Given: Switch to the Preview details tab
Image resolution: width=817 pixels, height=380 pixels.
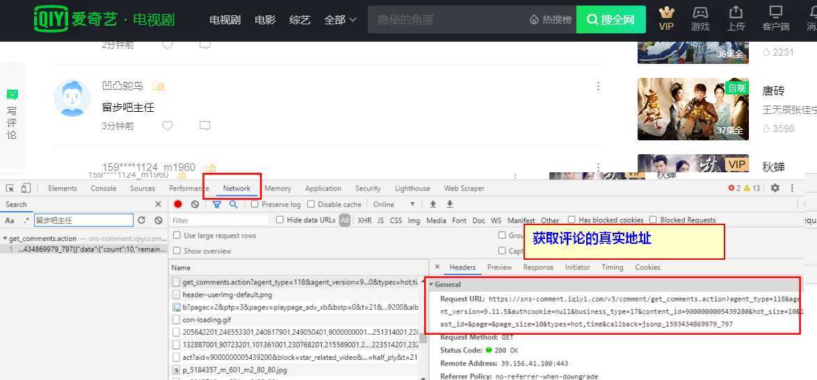Looking at the screenshot, I should point(499,267).
